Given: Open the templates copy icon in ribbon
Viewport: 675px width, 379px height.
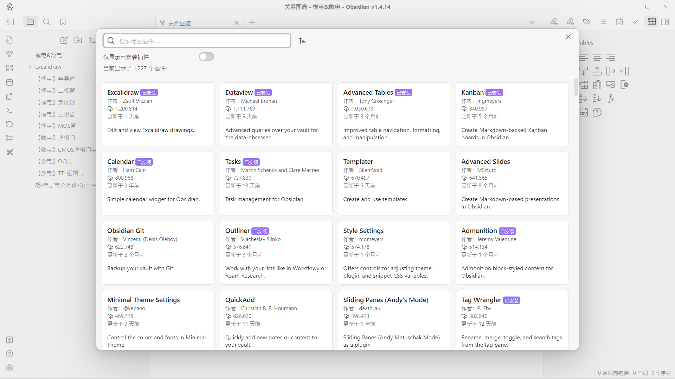Looking at the screenshot, I should pos(9,96).
